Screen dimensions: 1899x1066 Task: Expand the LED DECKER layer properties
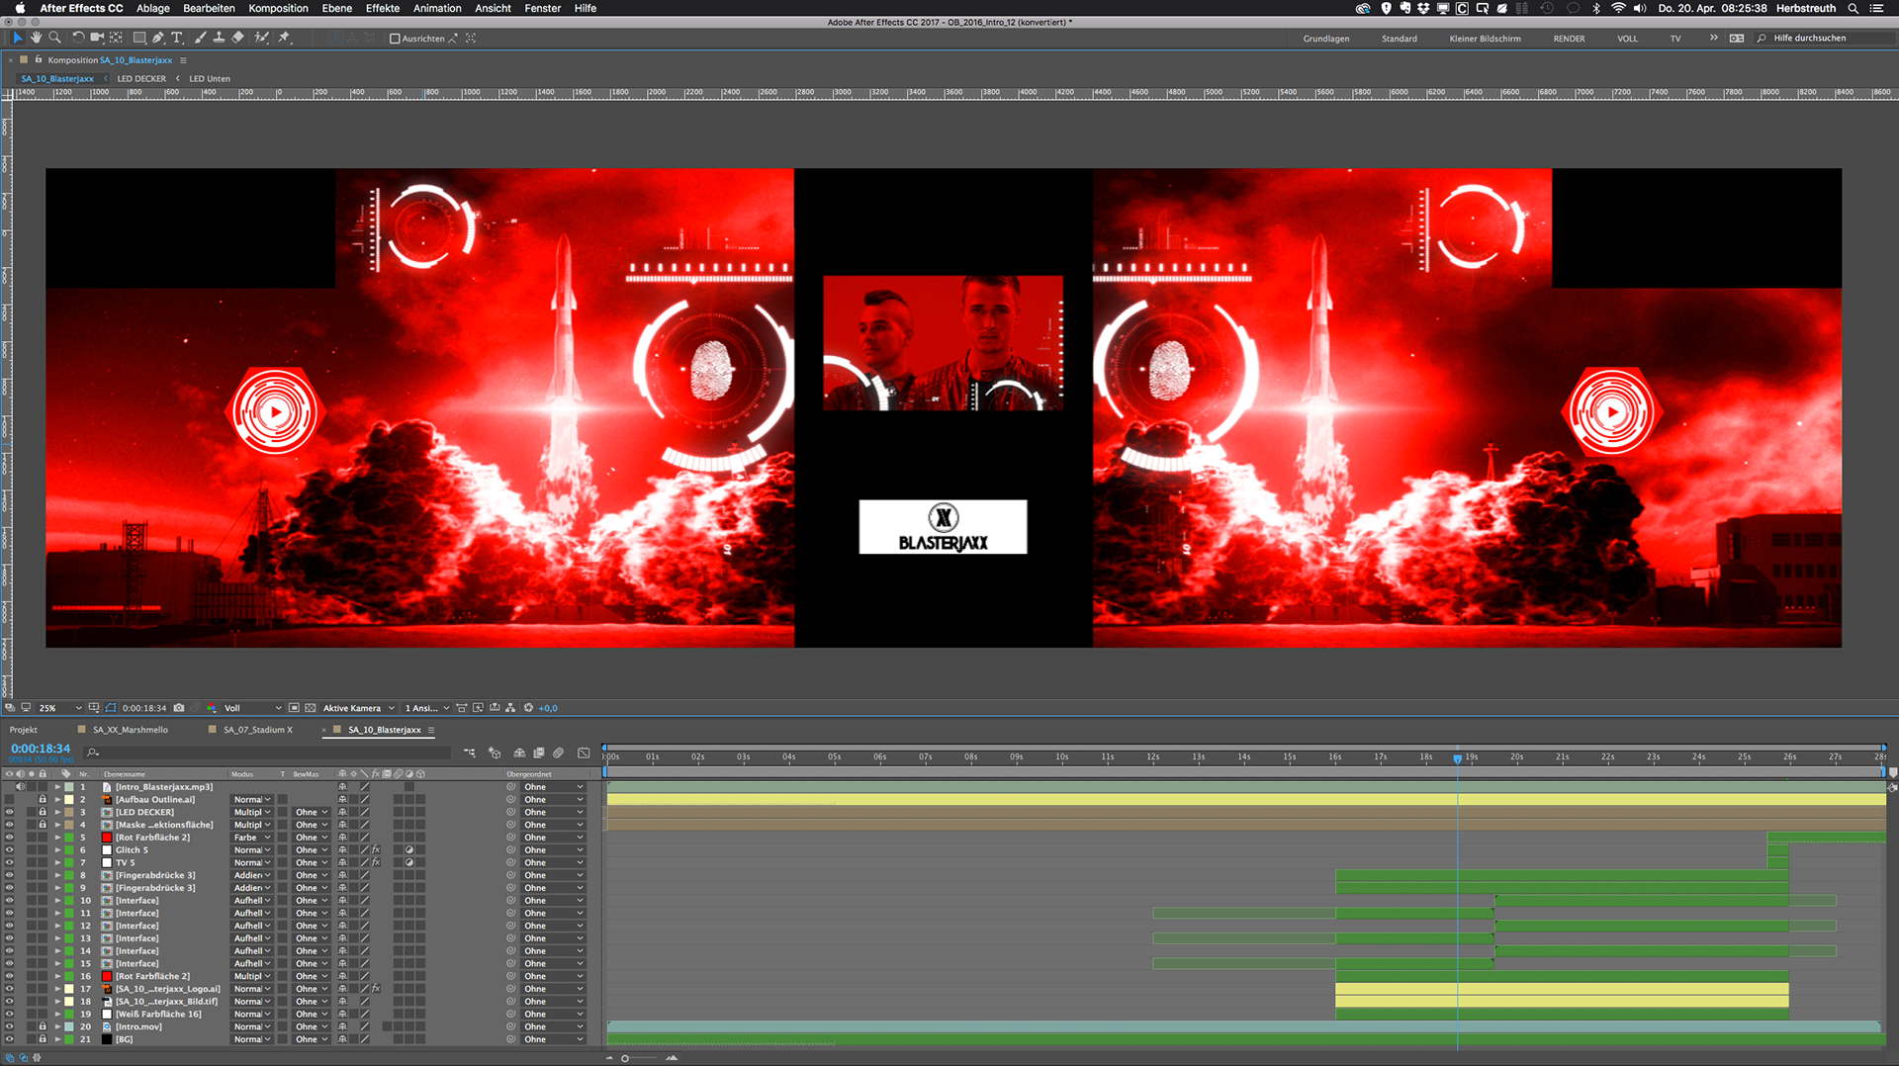57,812
